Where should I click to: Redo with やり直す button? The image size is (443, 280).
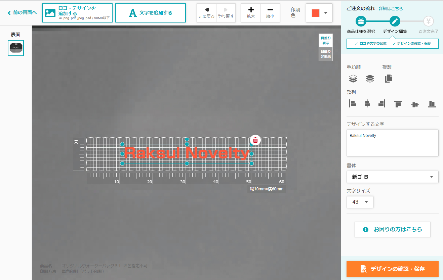226,13
